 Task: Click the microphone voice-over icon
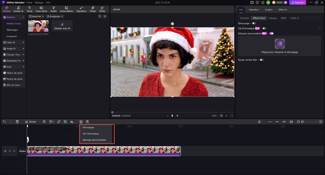[259, 122]
